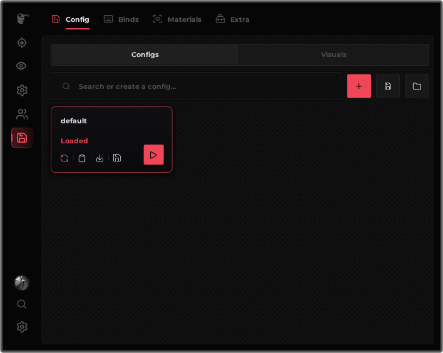This screenshot has height=353, width=443.
Task: Open the bottom settings gear icon
Action: coord(22,327)
